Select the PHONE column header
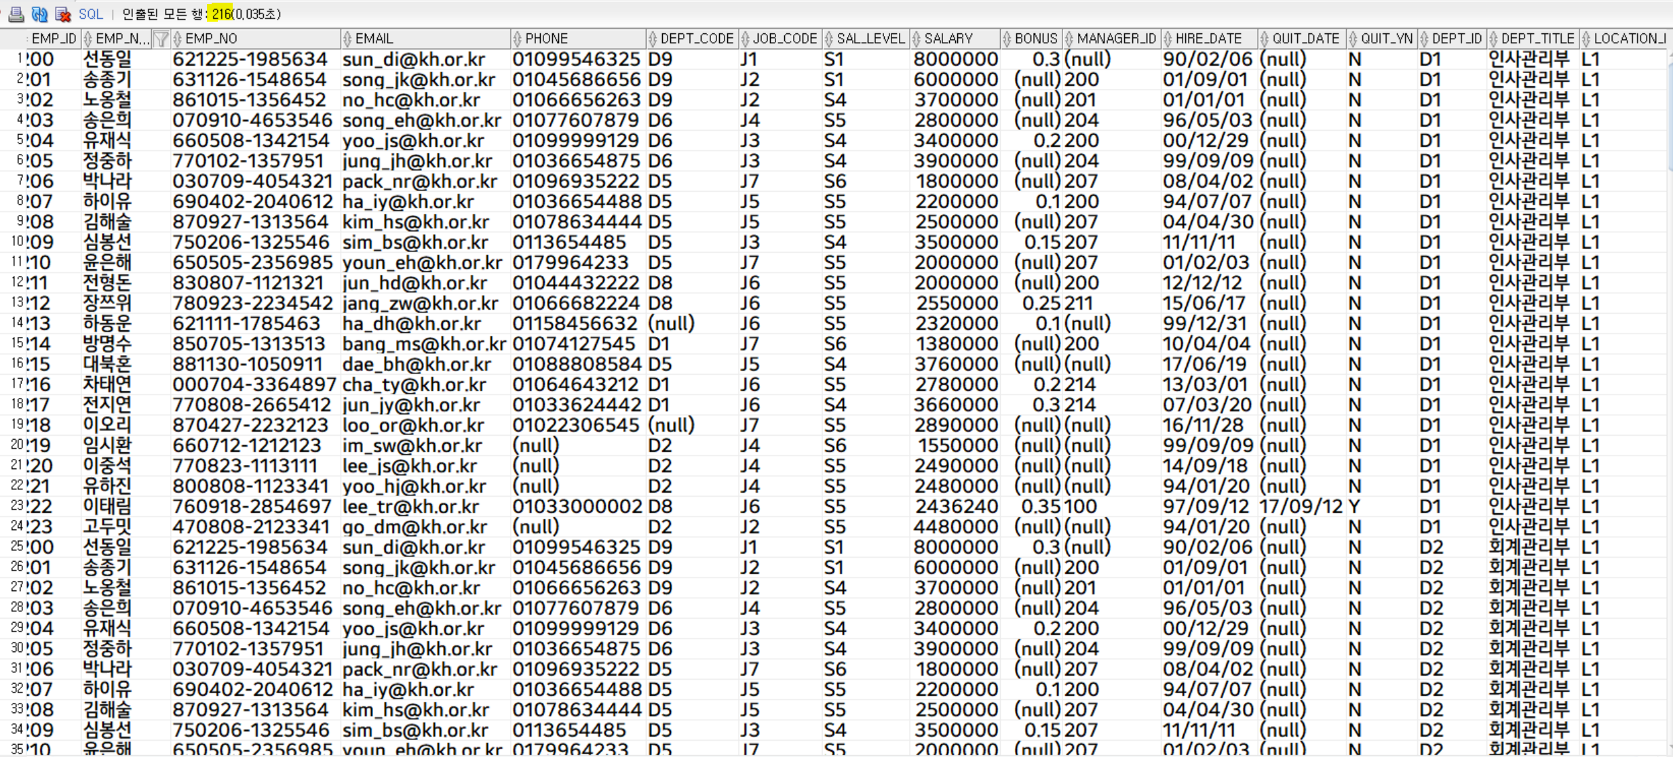Screen dimensions: 1673x757 [546, 39]
